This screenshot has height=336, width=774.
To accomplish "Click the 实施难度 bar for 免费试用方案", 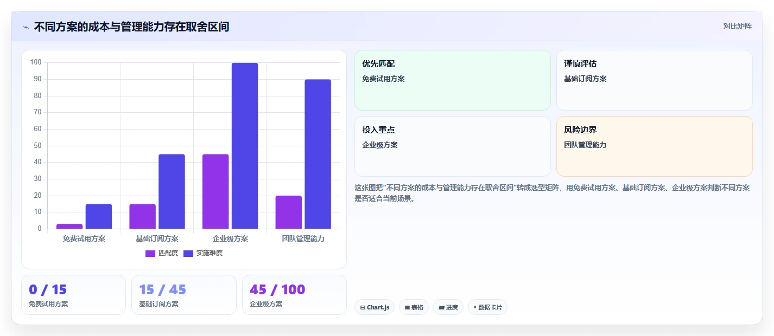I will (99, 216).
